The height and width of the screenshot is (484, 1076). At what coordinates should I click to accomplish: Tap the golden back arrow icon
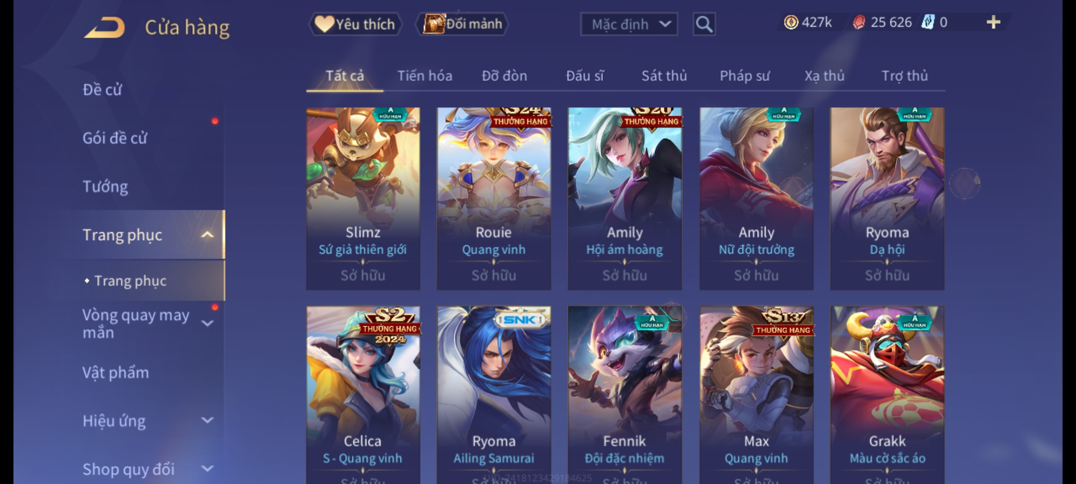(x=104, y=27)
